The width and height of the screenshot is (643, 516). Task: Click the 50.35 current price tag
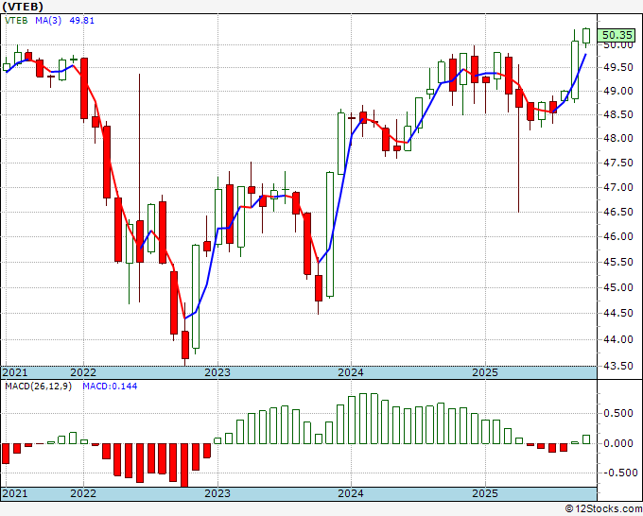pyautogui.click(x=616, y=36)
